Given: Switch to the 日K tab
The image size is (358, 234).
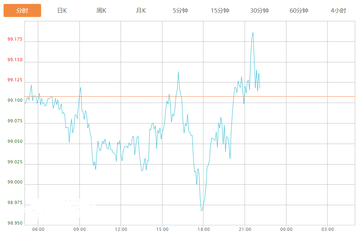Looking at the screenshot, I should coord(62,11).
